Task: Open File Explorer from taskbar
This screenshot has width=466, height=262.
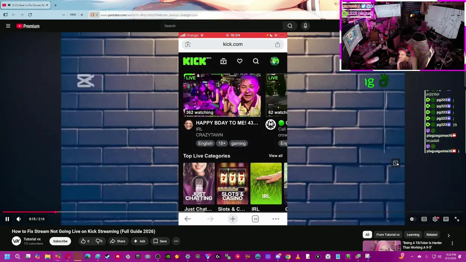Action: click(48, 257)
